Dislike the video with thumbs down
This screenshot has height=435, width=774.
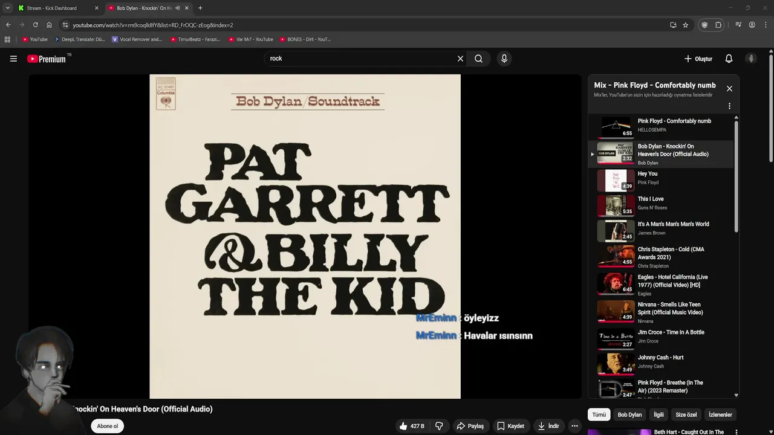point(439,426)
